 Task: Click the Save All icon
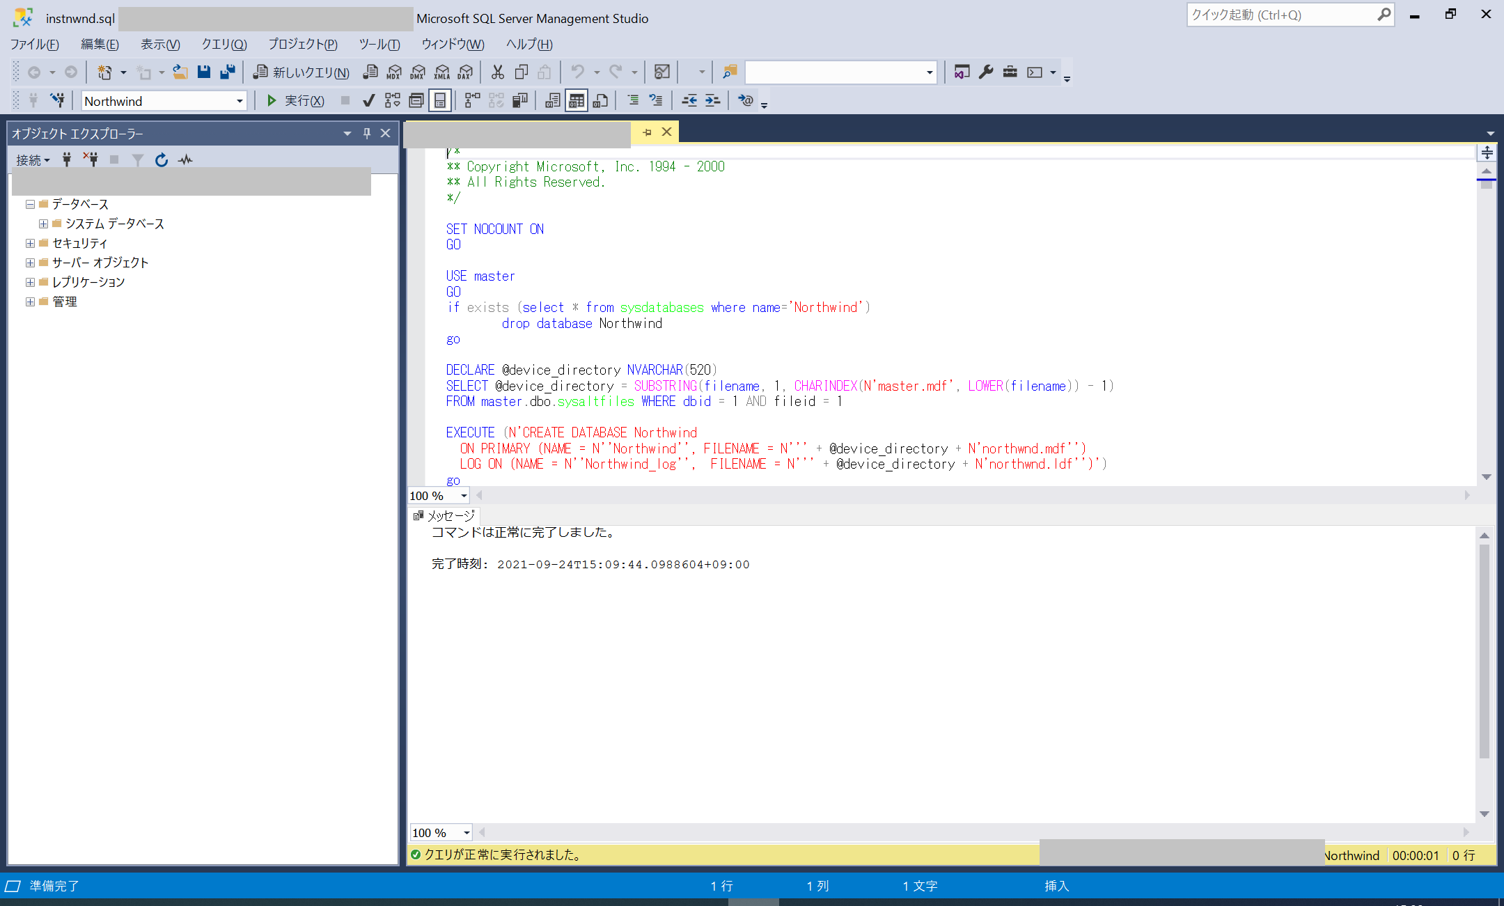pos(228,72)
